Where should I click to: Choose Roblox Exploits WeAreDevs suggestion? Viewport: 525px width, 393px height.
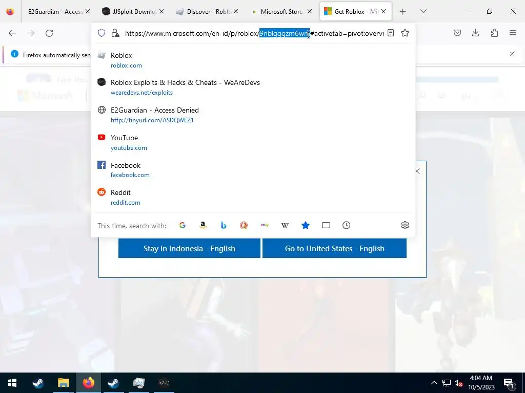253,87
